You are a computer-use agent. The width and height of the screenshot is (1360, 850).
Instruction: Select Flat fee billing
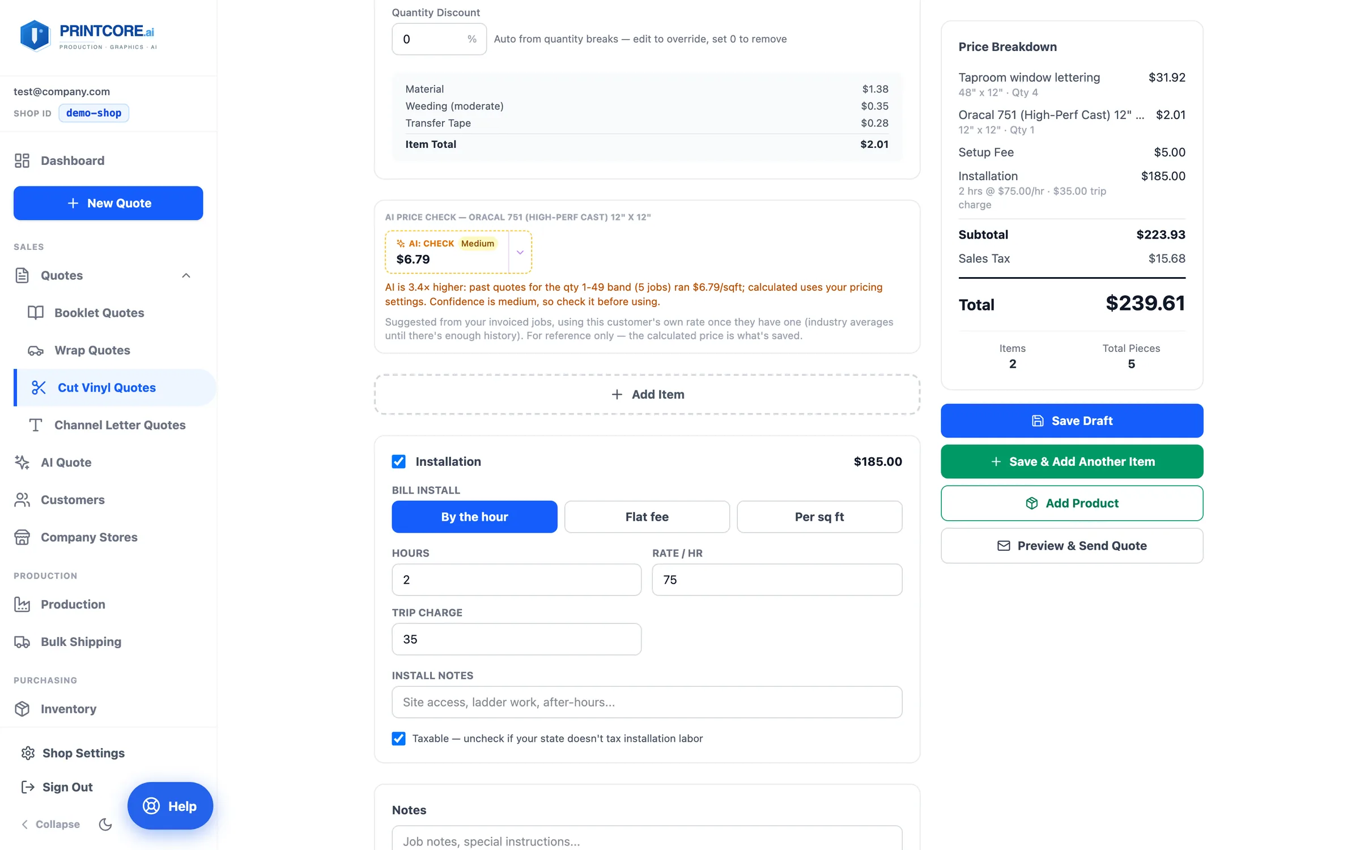pos(647,517)
